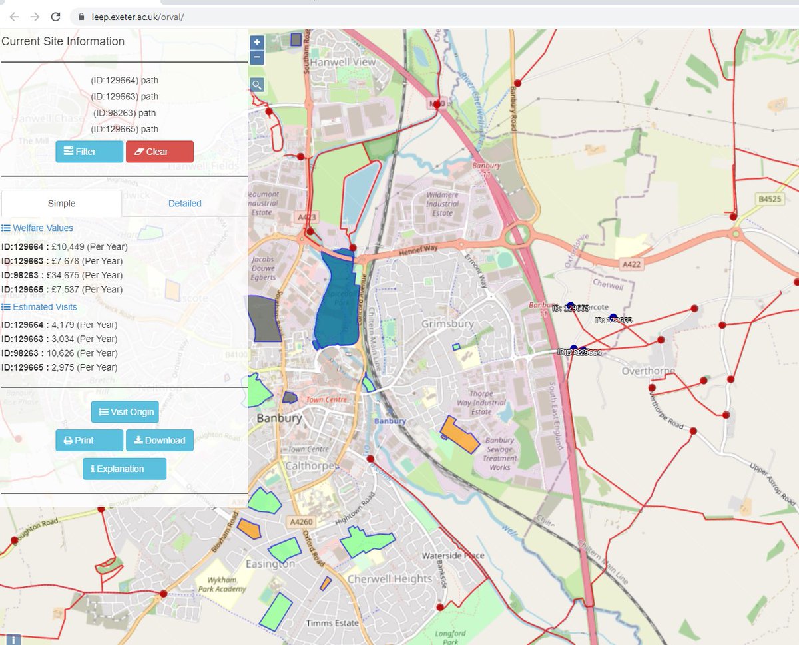Open the Filter button
799x645 pixels.
(x=89, y=152)
